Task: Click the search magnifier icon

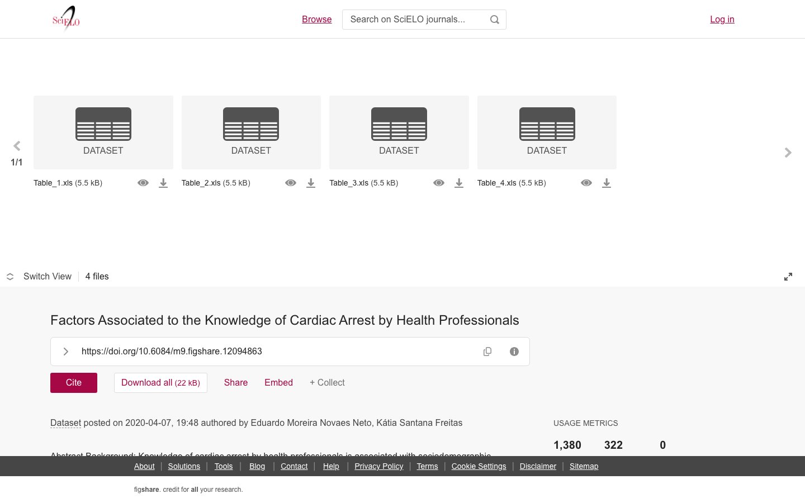Action: (495, 20)
